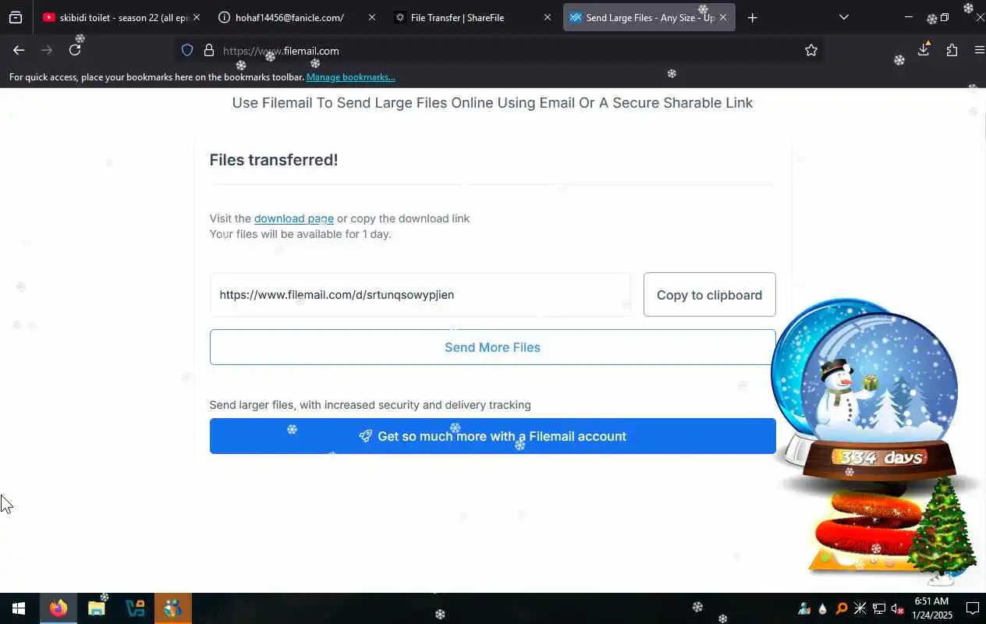Click 'Your files will be available for 1 day.'

click(300, 234)
